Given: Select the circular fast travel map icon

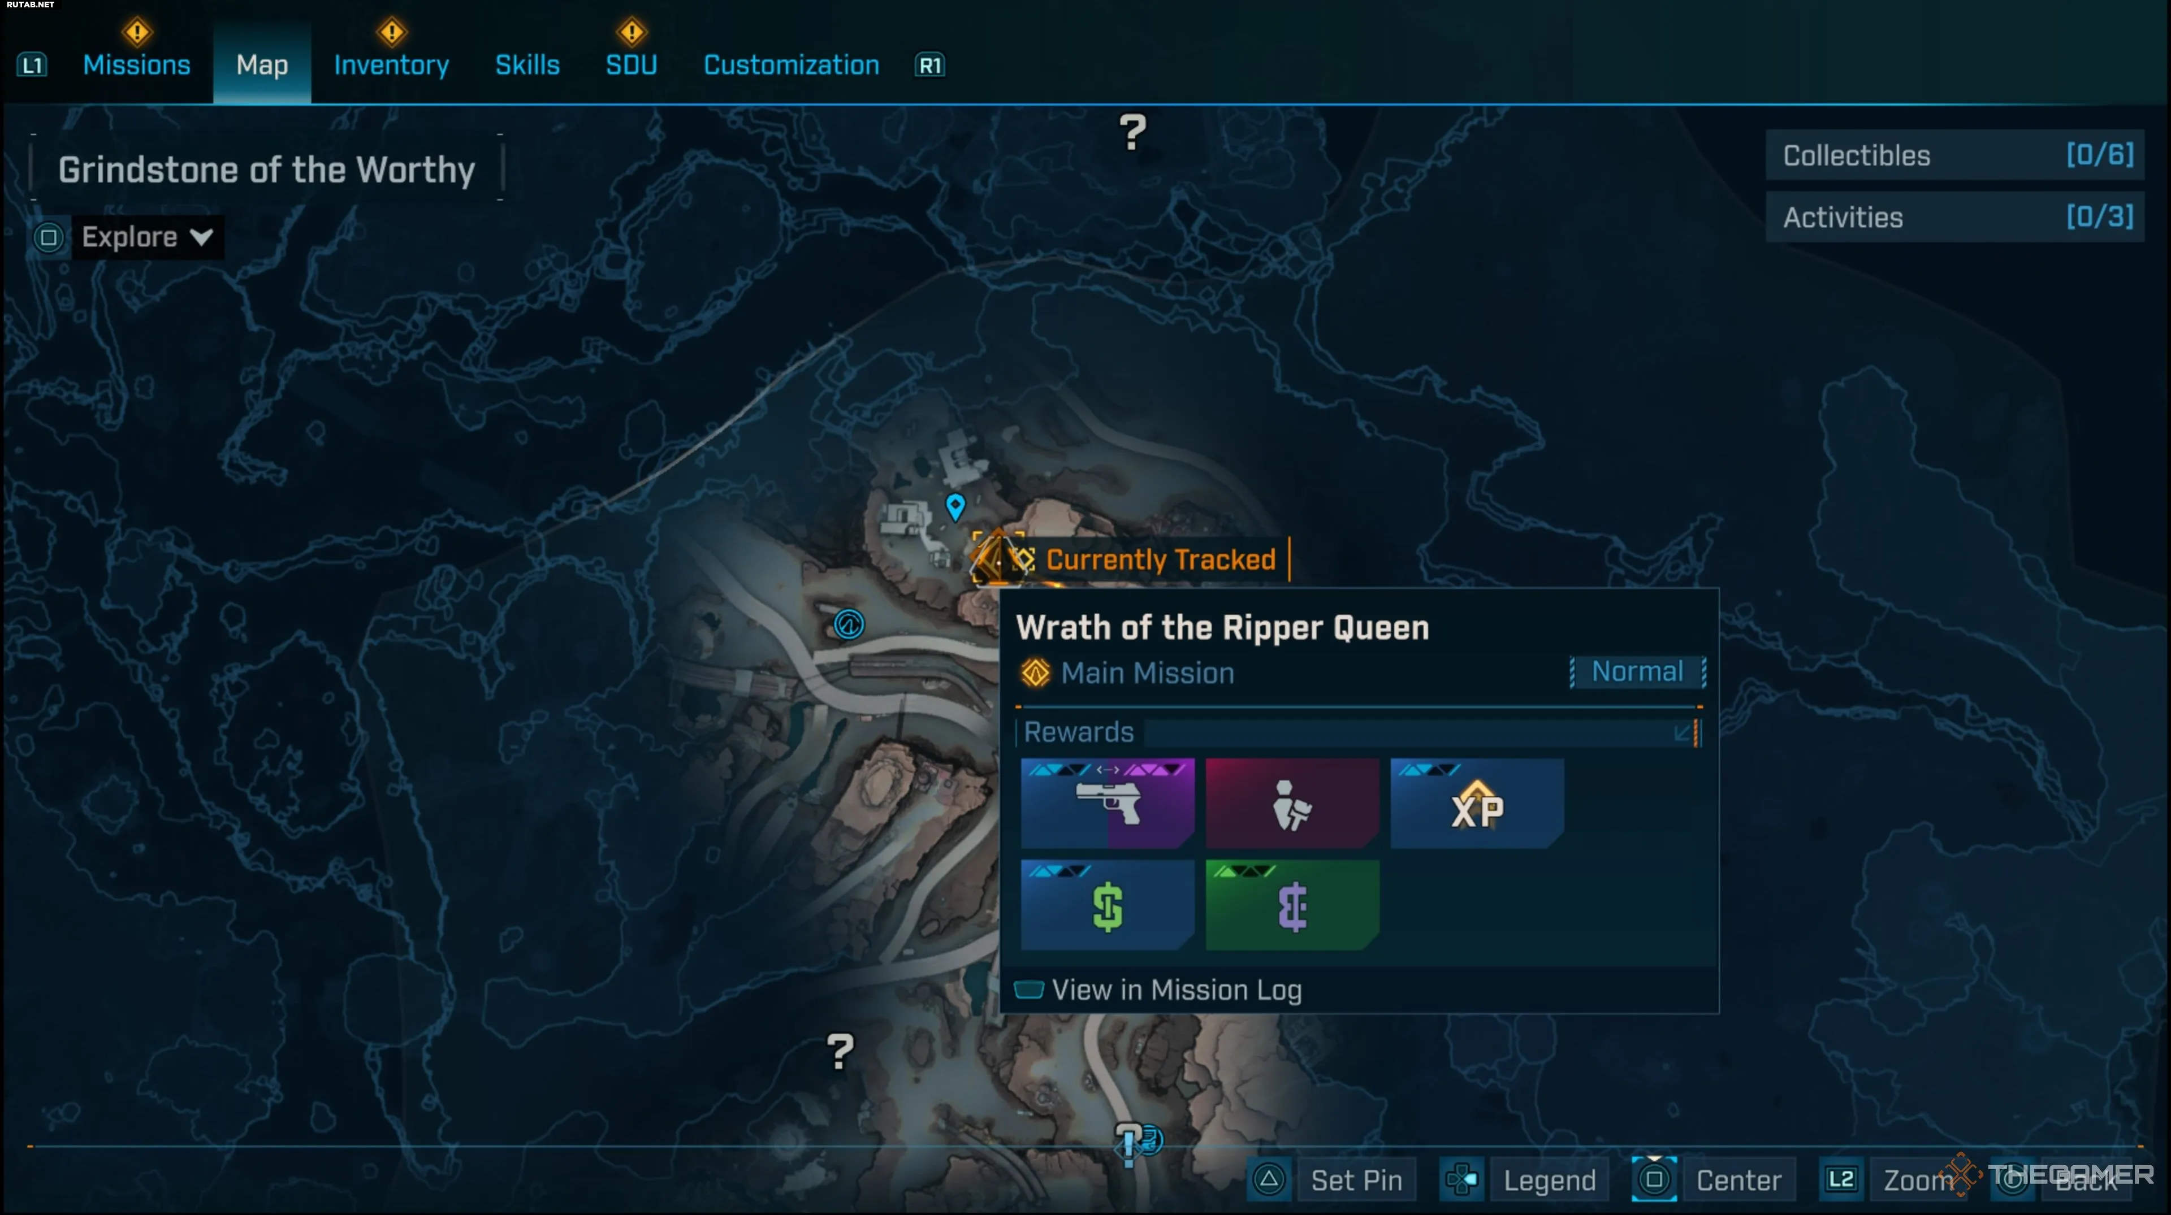Looking at the screenshot, I should tap(849, 624).
